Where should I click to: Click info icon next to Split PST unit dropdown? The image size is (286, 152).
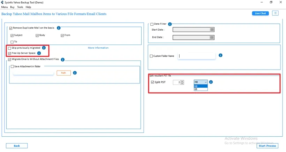(211, 82)
